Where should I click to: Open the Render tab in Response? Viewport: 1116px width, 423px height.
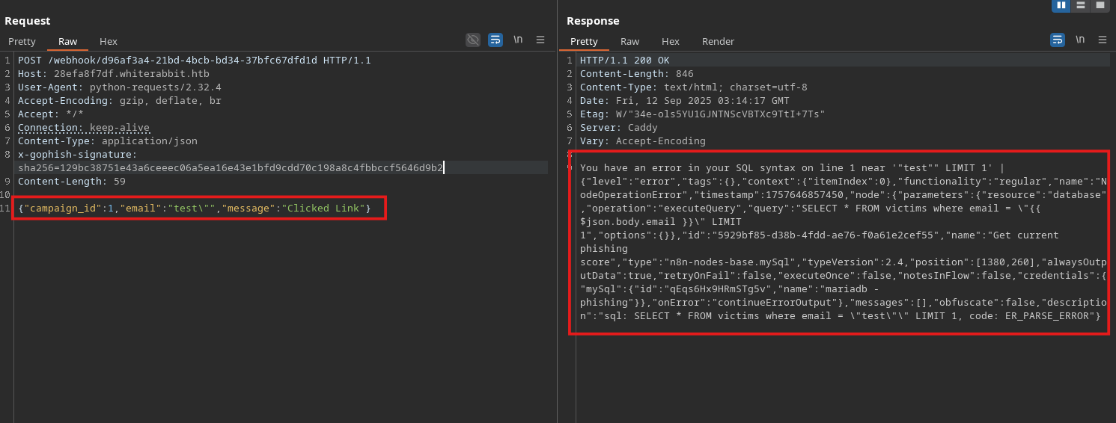(718, 41)
